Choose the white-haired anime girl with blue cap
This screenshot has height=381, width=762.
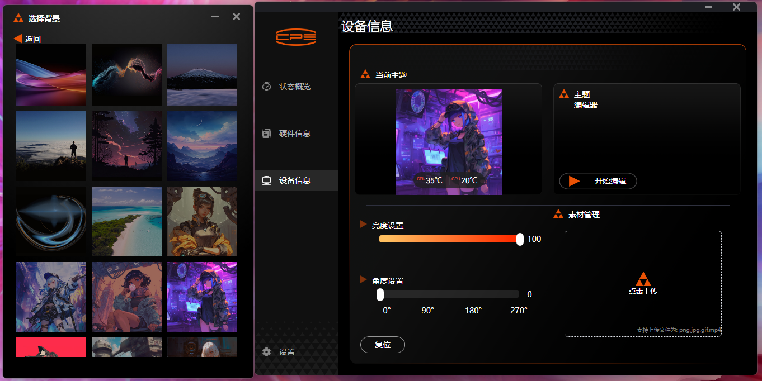pyautogui.click(x=51, y=297)
